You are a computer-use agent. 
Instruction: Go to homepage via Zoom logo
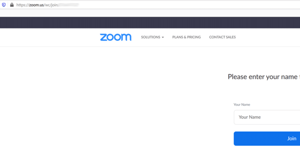116,37
